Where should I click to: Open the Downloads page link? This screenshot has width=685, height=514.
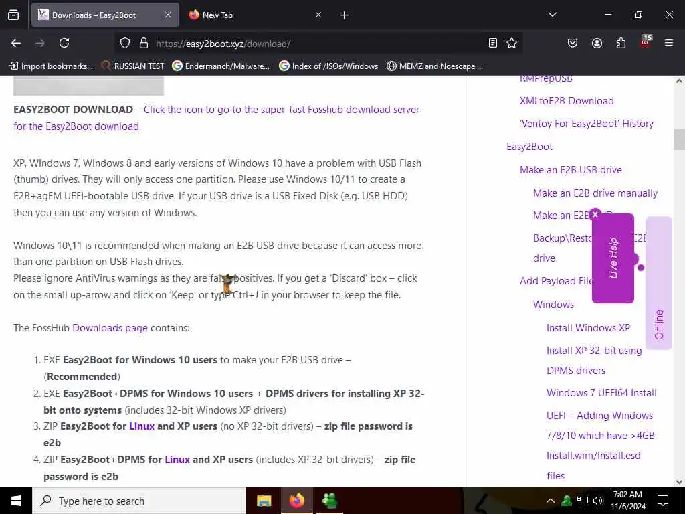110,328
